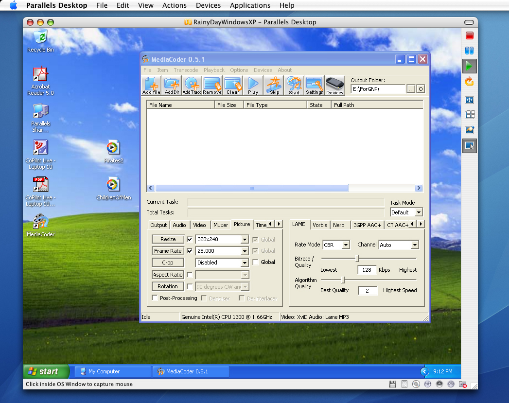Click the Devices toolbar icon
This screenshot has height=403, width=509.
[x=334, y=86]
